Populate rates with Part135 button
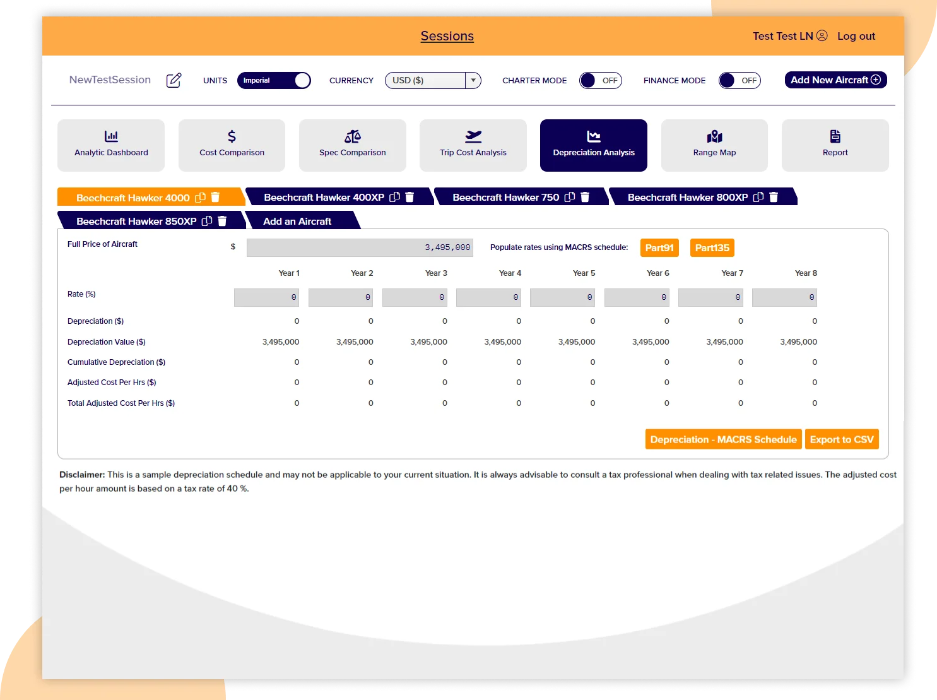Image resolution: width=937 pixels, height=700 pixels. tap(712, 247)
